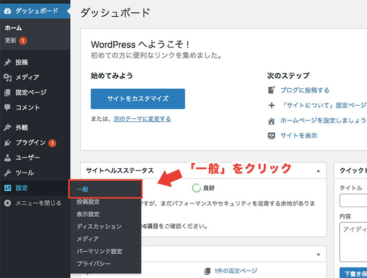Click the edit pencil icon beside ブログに投稿する

[272, 90]
